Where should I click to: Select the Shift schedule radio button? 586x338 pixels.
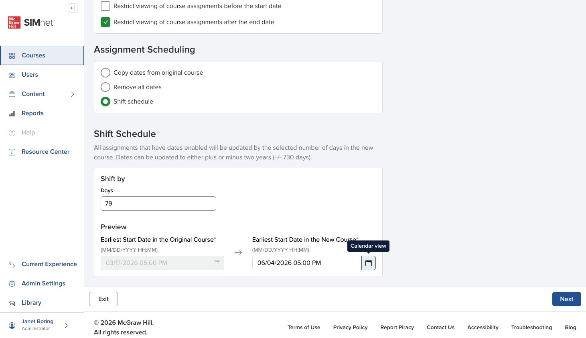pyautogui.click(x=105, y=102)
